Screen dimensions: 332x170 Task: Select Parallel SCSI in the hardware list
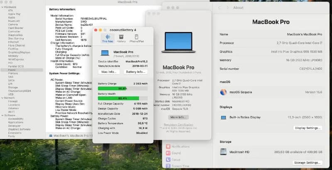(x=16, y=66)
